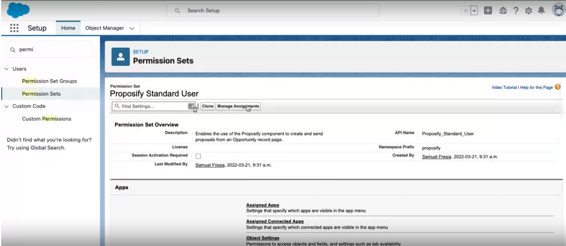Click the Apps section heading
The height and width of the screenshot is (246, 566).
[121, 187]
